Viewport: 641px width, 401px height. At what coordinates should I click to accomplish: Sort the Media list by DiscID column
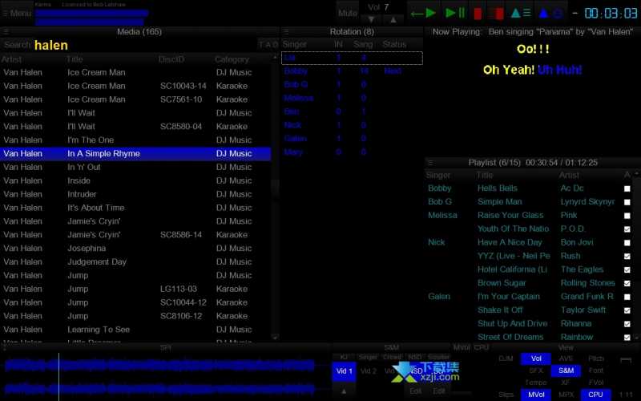tap(171, 59)
